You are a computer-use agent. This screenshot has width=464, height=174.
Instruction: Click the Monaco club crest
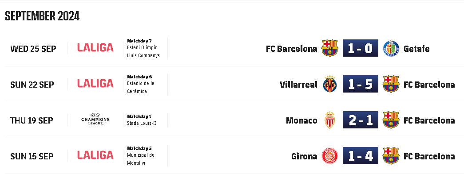point(329,120)
